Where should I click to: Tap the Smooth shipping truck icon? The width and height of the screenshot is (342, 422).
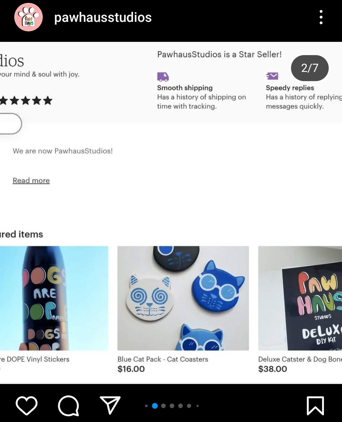pyautogui.click(x=163, y=76)
